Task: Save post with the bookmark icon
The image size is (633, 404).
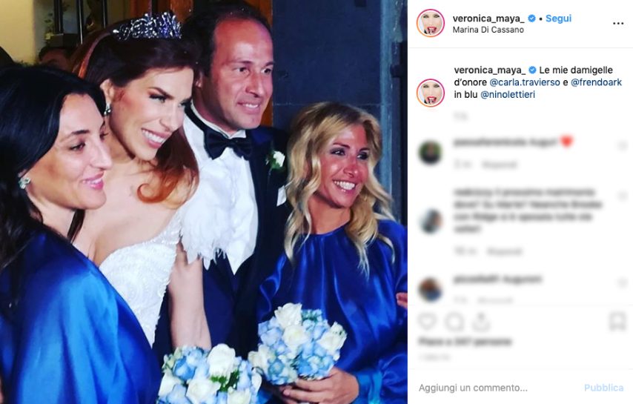Action: pyautogui.click(x=617, y=322)
